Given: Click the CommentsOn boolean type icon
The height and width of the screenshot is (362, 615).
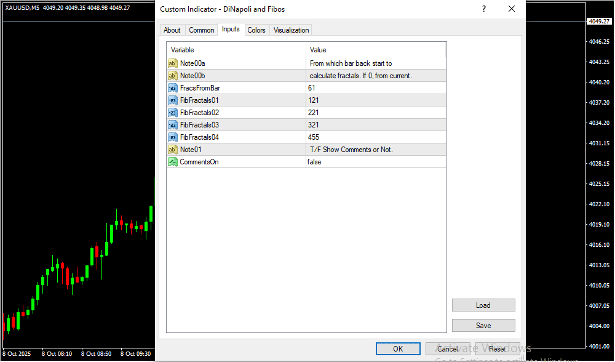Looking at the screenshot, I should click(x=173, y=162).
